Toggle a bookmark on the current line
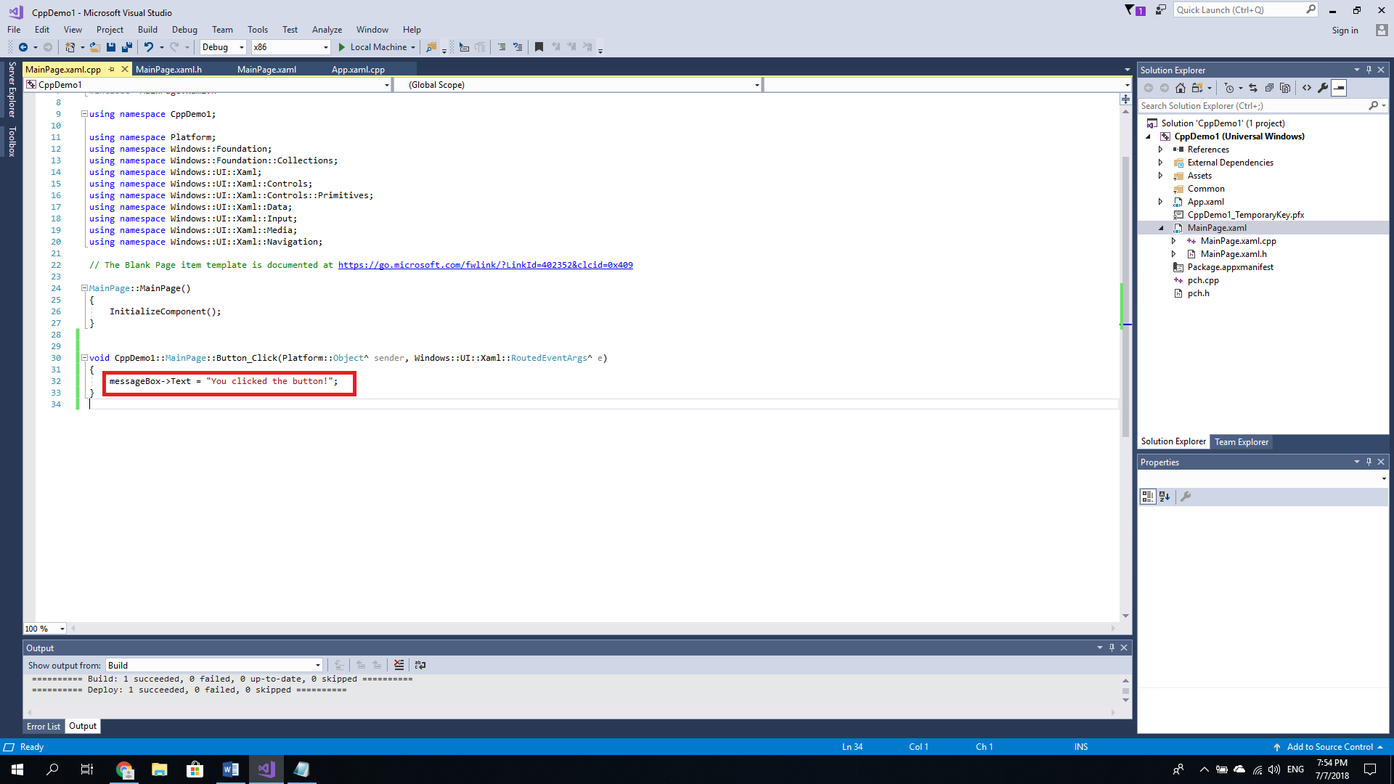The image size is (1394, 784). [539, 47]
